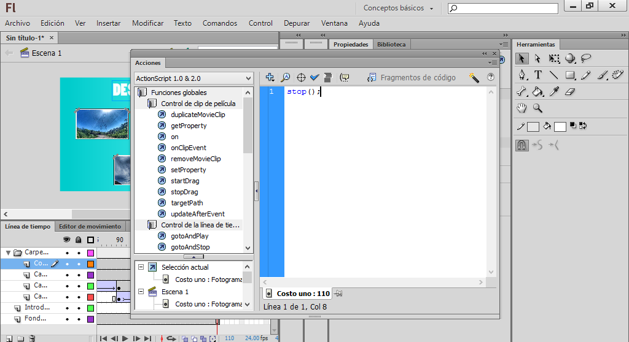Toggle lock dot of Introd... layer
This screenshot has height=342, width=629.
pyautogui.click(x=79, y=308)
